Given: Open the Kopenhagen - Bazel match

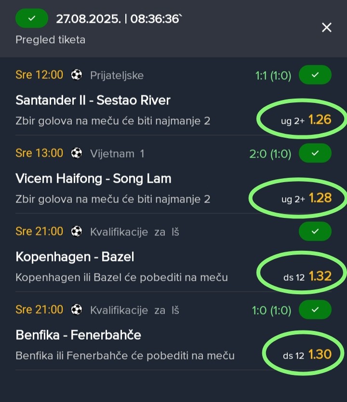Looking at the screenshot, I should pos(75,257).
